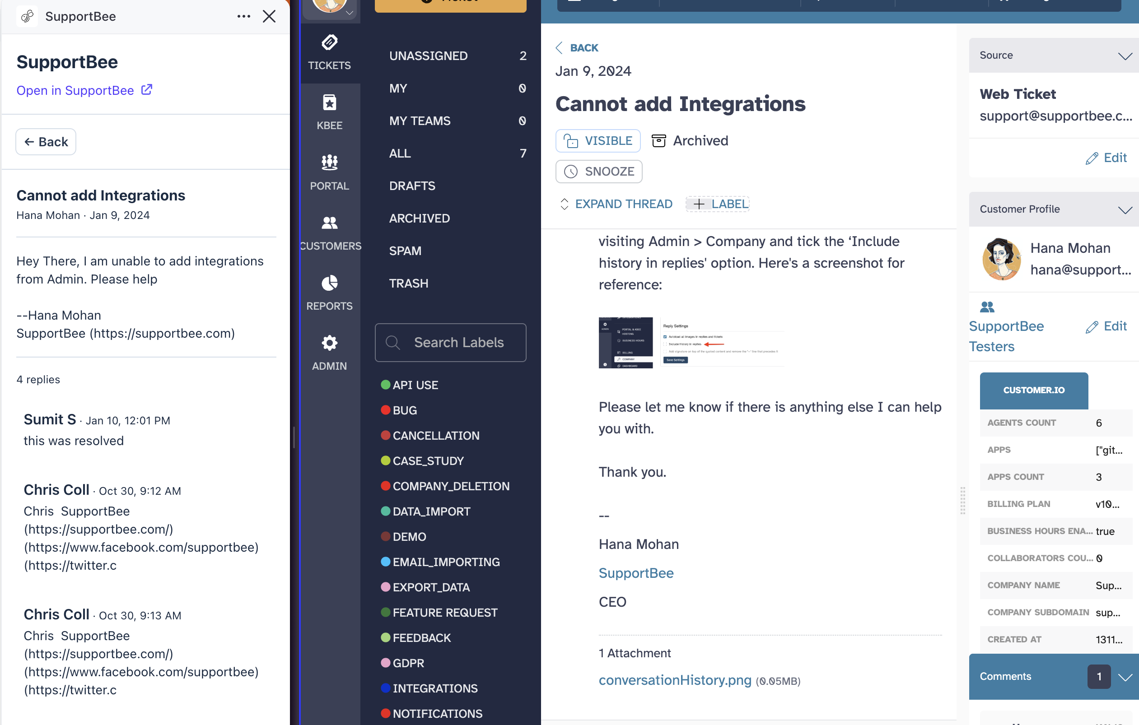
Task: Open the Admin gear icon
Action: [x=329, y=343]
